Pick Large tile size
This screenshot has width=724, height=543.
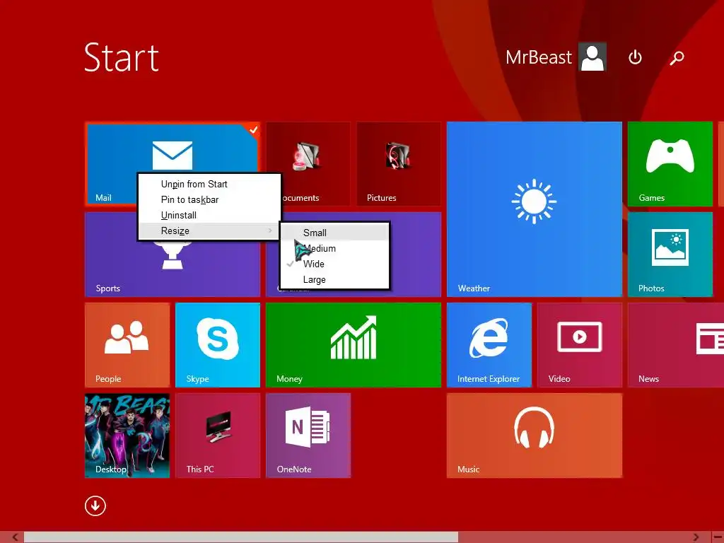(x=334, y=280)
